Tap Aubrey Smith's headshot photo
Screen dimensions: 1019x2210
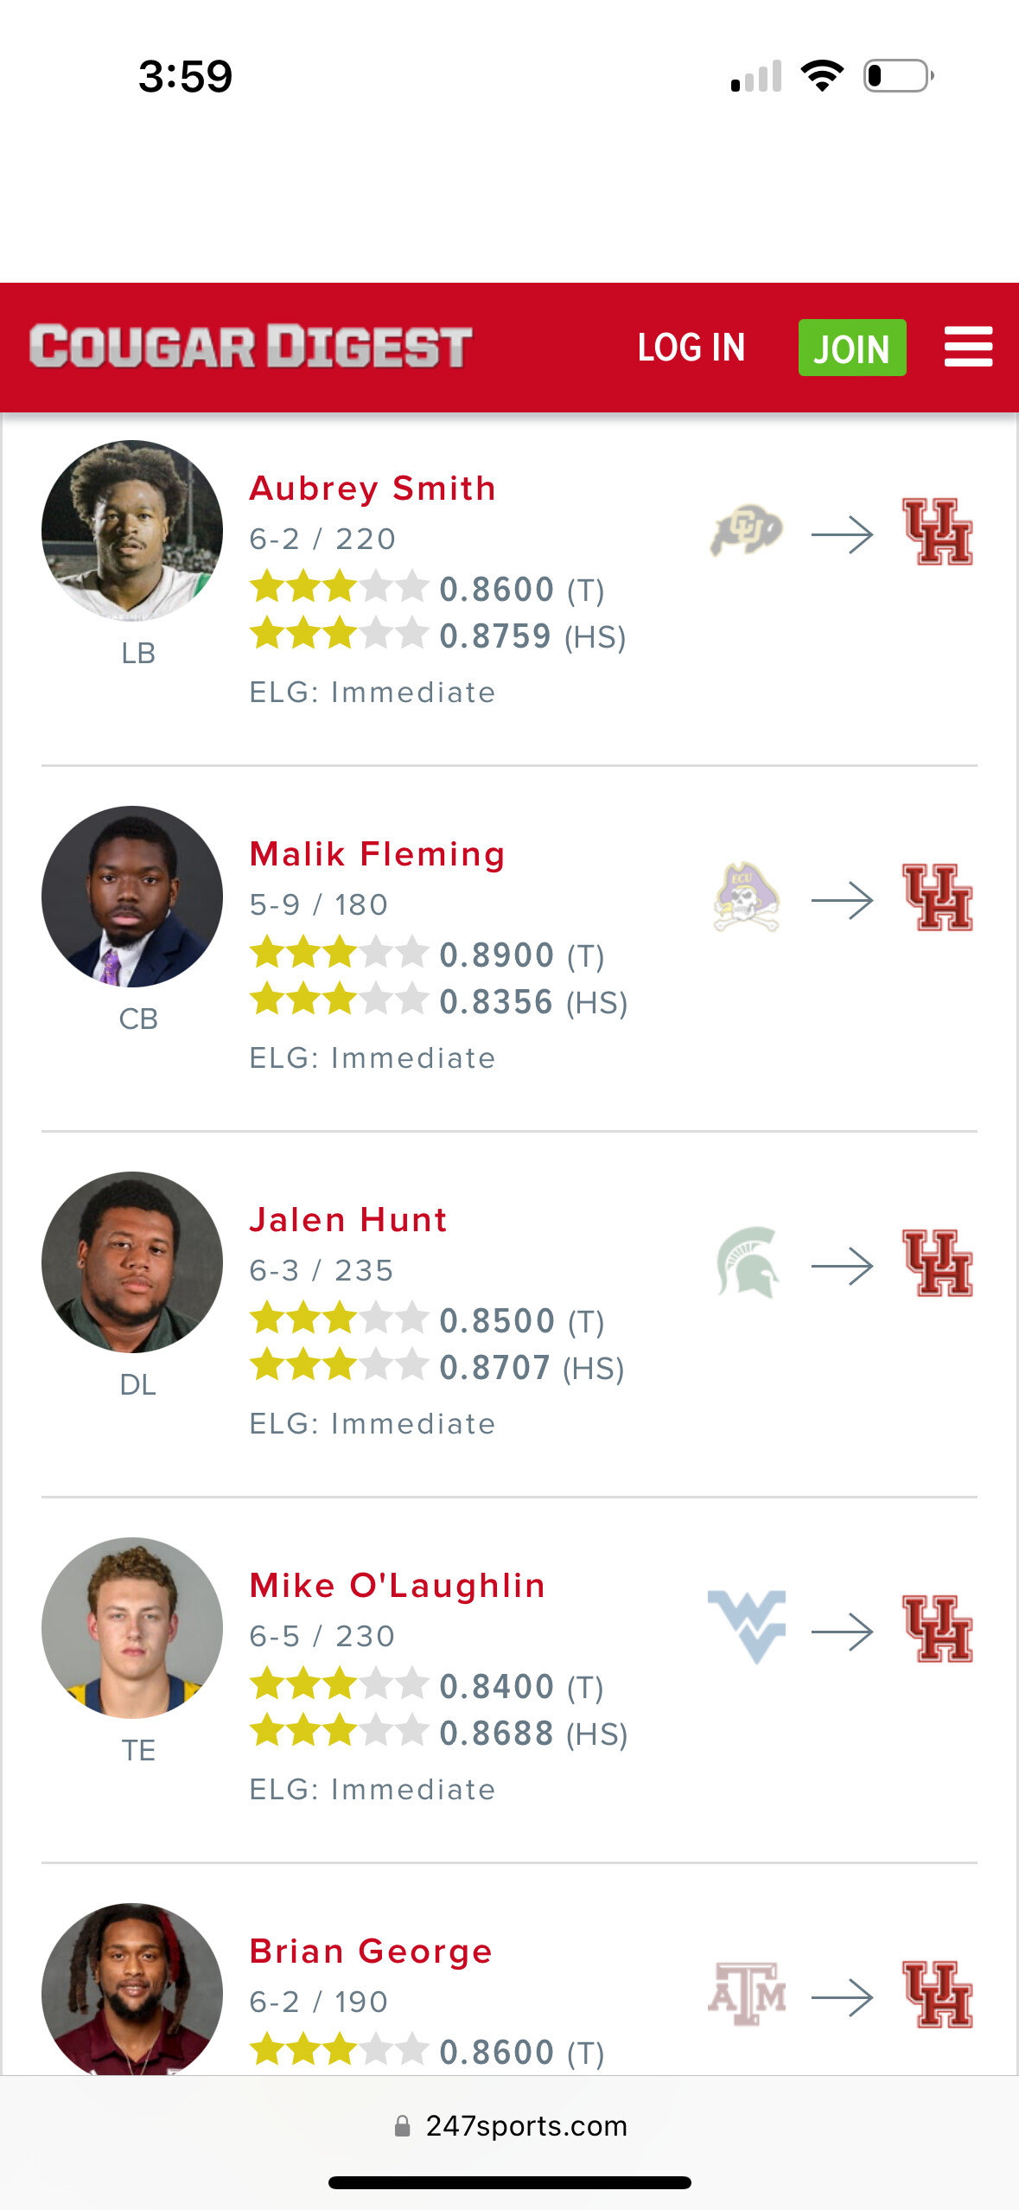(132, 531)
